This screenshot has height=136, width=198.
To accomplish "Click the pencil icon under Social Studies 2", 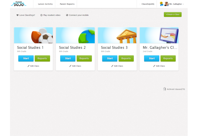I will (70, 66).
